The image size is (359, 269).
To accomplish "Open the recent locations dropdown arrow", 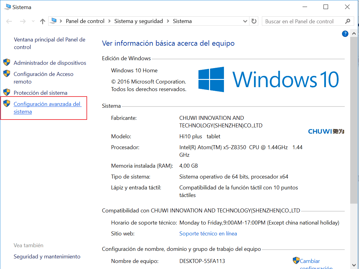I will tap(33, 21).
